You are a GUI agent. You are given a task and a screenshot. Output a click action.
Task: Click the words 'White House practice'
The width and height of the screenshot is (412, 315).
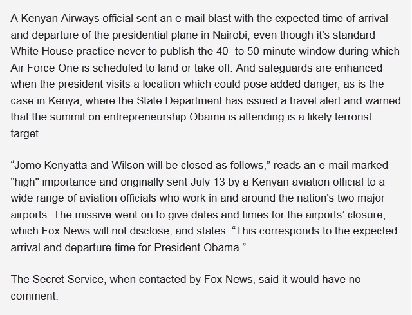(x=62, y=52)
